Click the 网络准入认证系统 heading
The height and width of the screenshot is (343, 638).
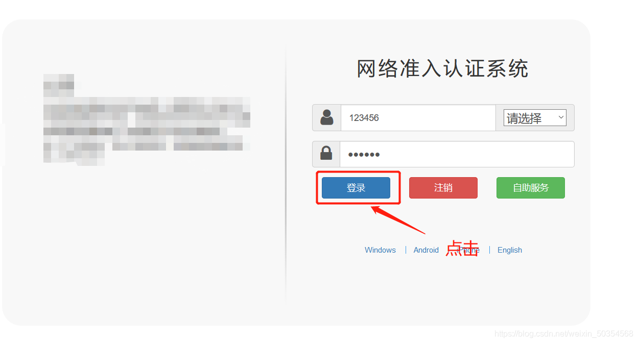[442, 69]
